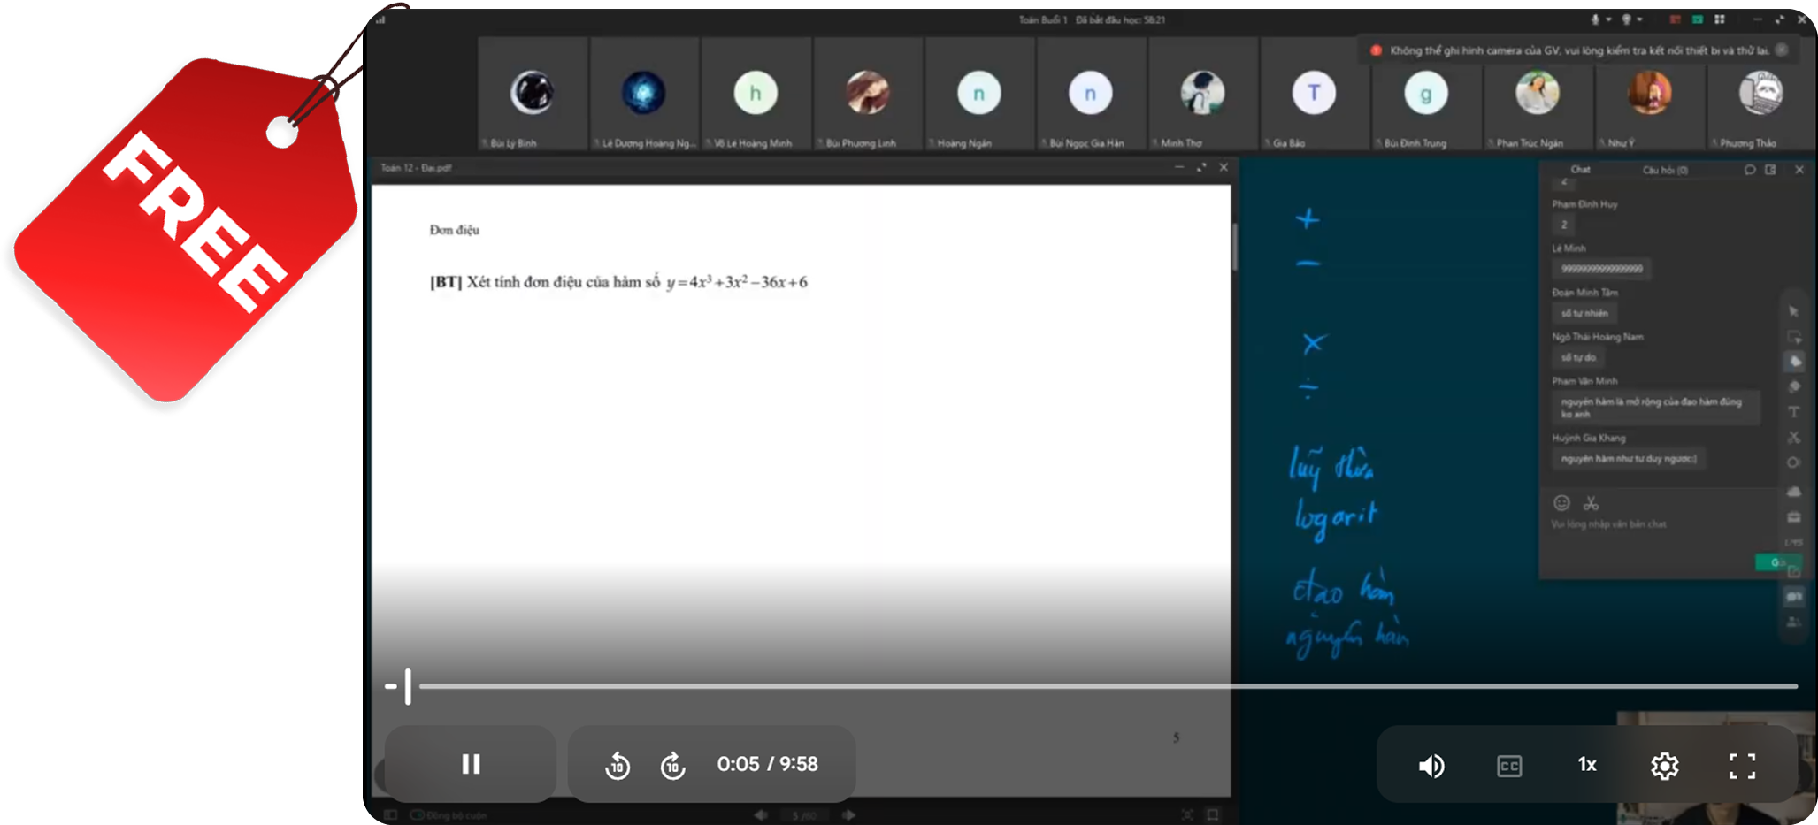Click the cloud icon in whiteboard toolbar
The height and width of the screenshot is (825, 1818).
click(1793, 492)
